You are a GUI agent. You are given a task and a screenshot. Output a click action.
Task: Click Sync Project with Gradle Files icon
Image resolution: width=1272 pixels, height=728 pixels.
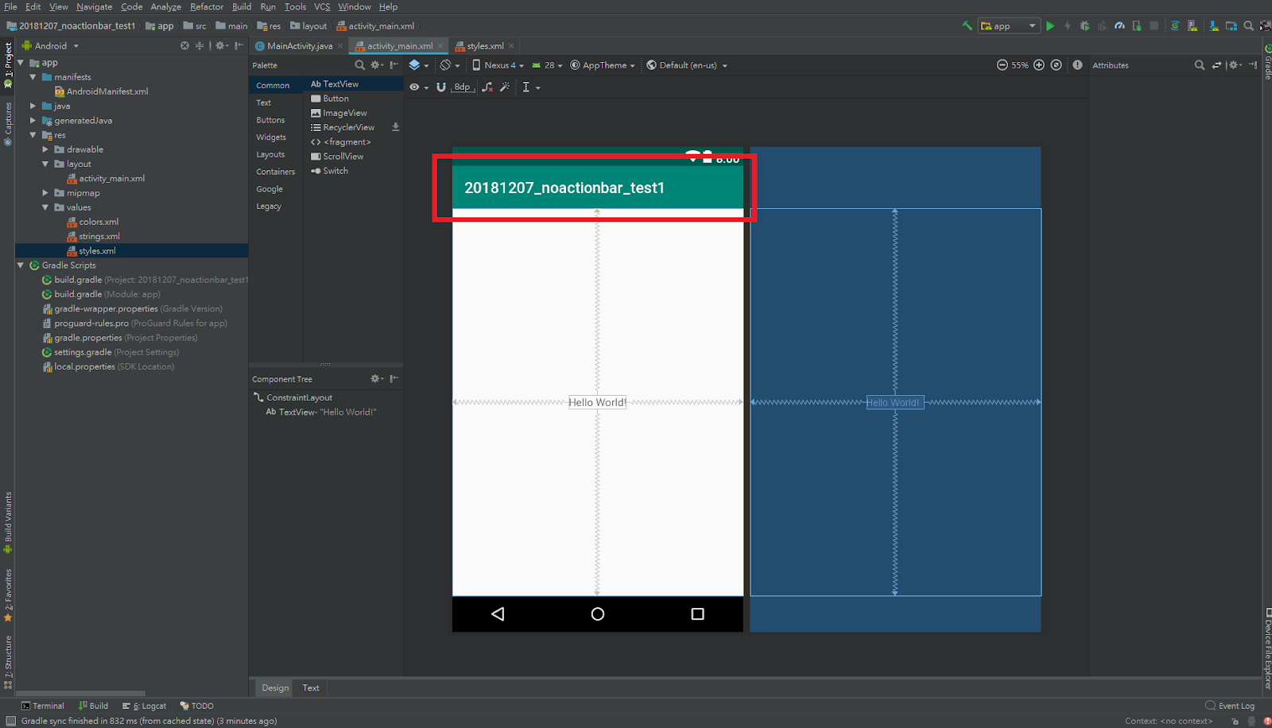(x=1175, y=25)
